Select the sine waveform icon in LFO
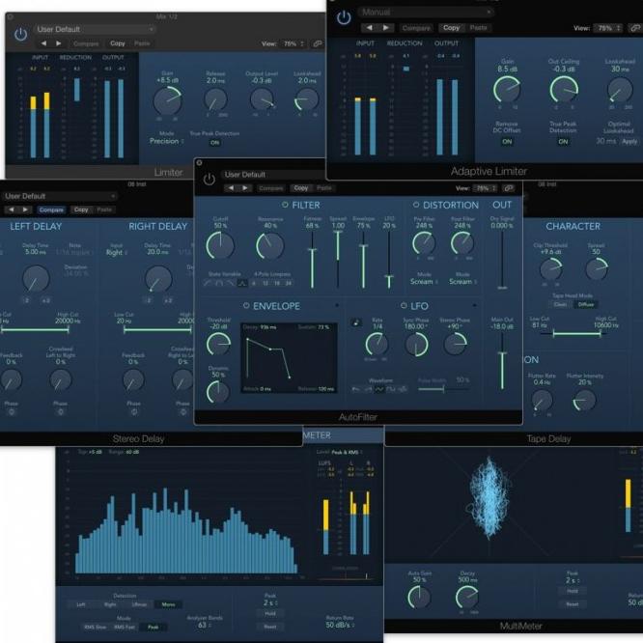 coord(379,389)
